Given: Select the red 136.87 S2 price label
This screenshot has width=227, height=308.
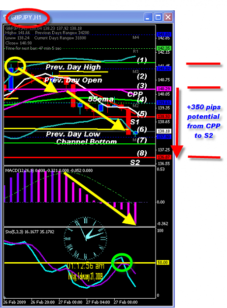Looking at the screenshot, I should (164, 157).
